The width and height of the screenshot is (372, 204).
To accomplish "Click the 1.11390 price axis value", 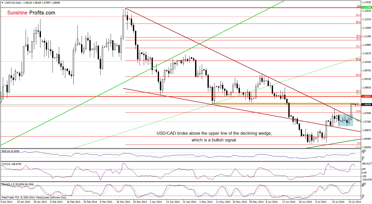I will click(367, 36).
